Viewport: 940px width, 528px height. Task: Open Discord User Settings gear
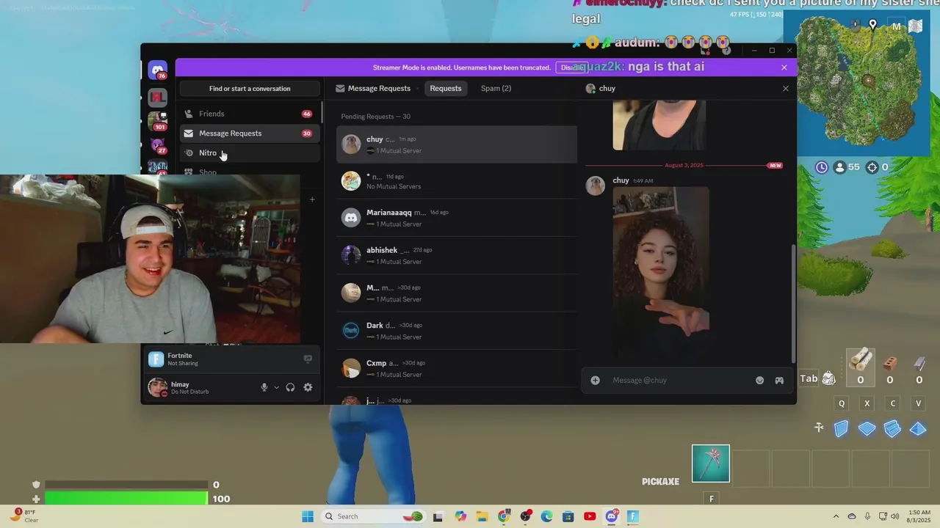point(308,388)
